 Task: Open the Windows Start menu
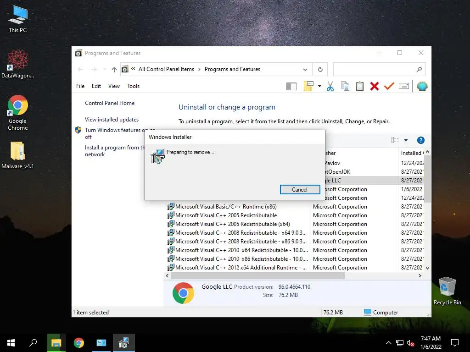11,343
